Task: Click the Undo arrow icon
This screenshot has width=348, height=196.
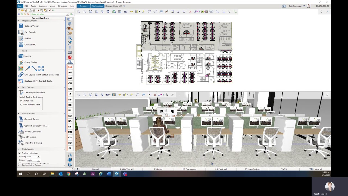Action: click(x=50, y=10)
